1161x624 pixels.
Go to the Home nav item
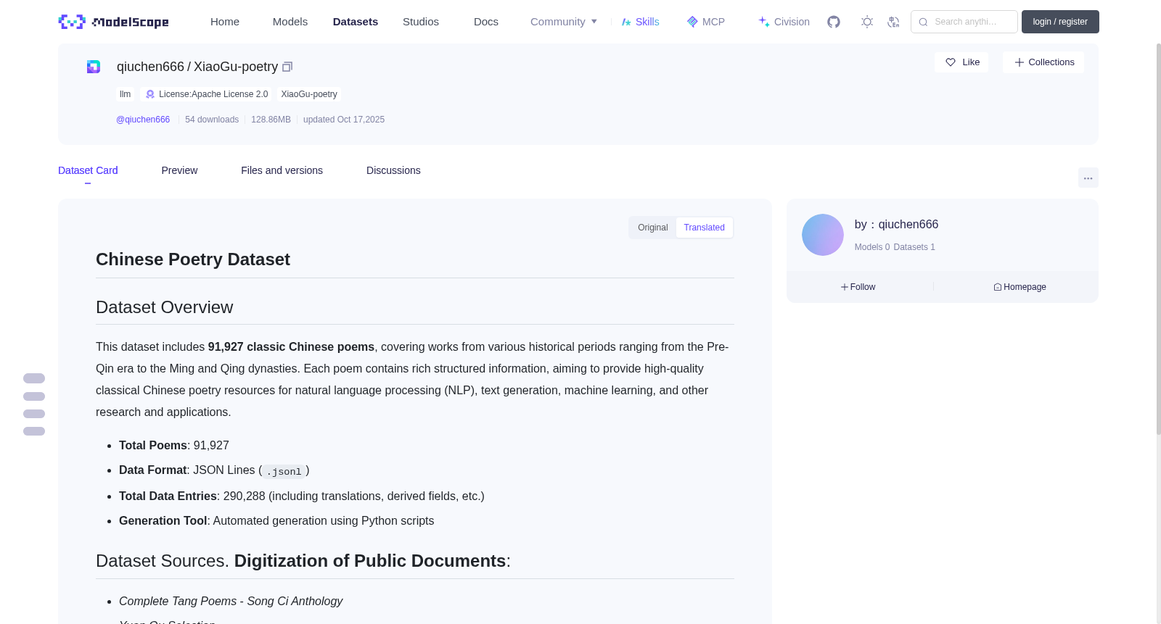[225, 22]
